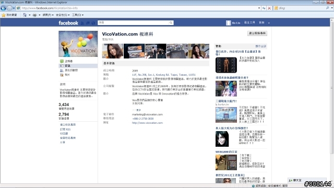Image resolution: width=334 pixels, height=188 pixels.
Task: Open the fourth photo in the strip
Action: tap(177, 51)
